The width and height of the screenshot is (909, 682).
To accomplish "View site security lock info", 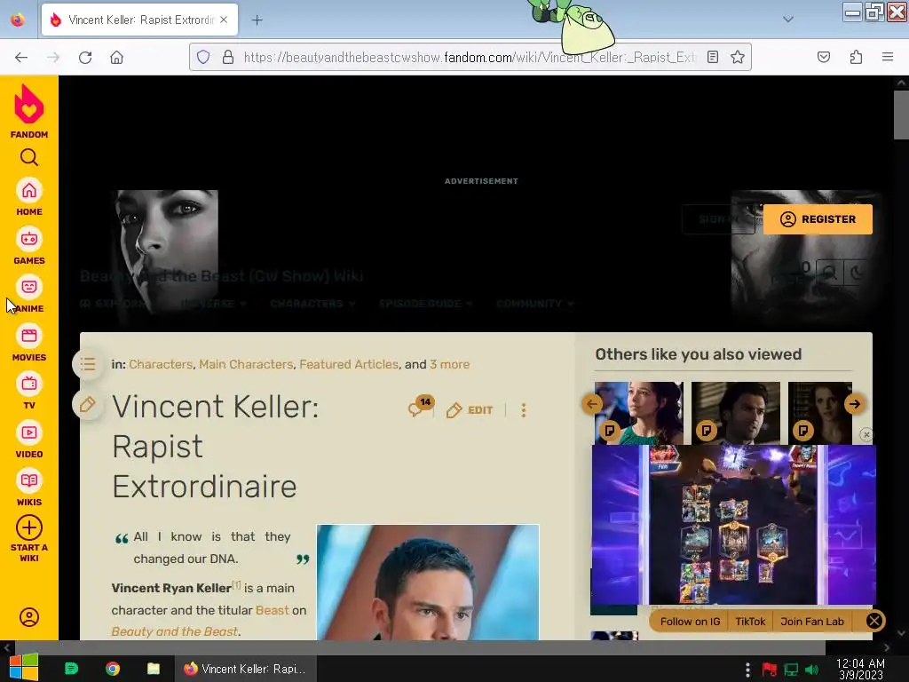I will [228, 57].
